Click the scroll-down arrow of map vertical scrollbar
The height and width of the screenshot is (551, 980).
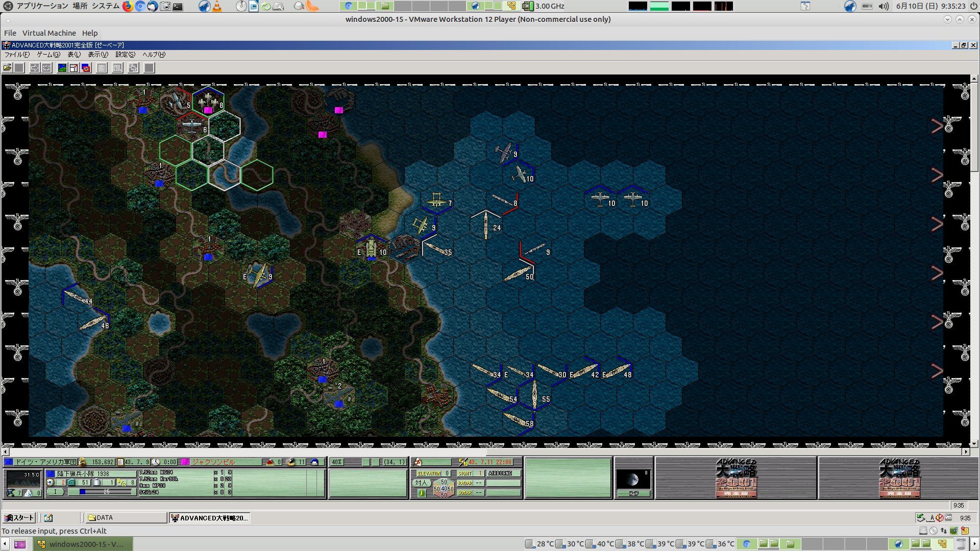click(x=974, y=444)
